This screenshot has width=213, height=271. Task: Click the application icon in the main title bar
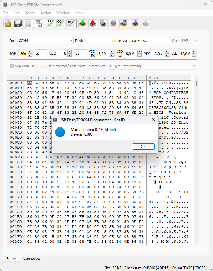coord(5,5)
